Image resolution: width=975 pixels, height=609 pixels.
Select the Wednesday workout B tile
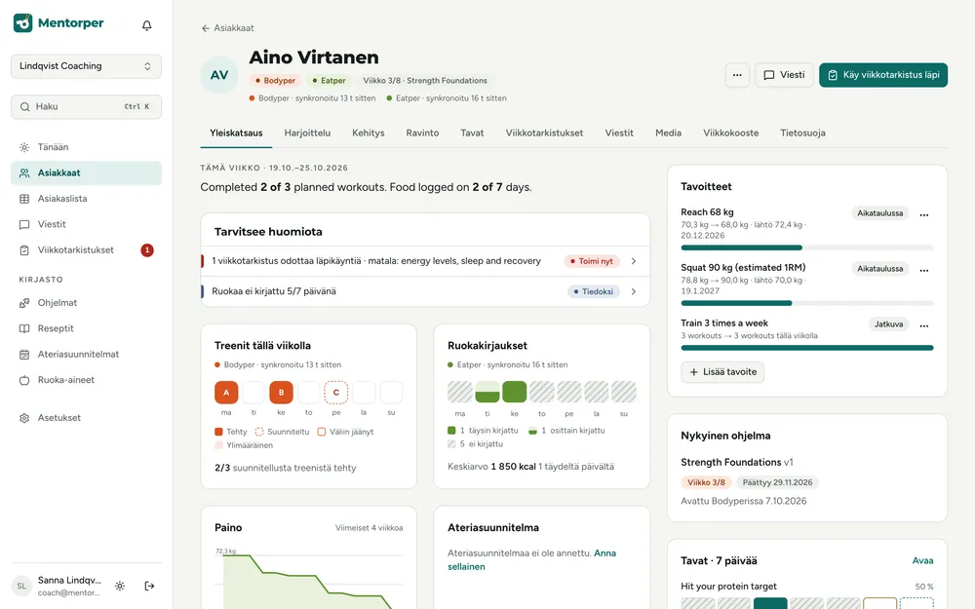281,392
